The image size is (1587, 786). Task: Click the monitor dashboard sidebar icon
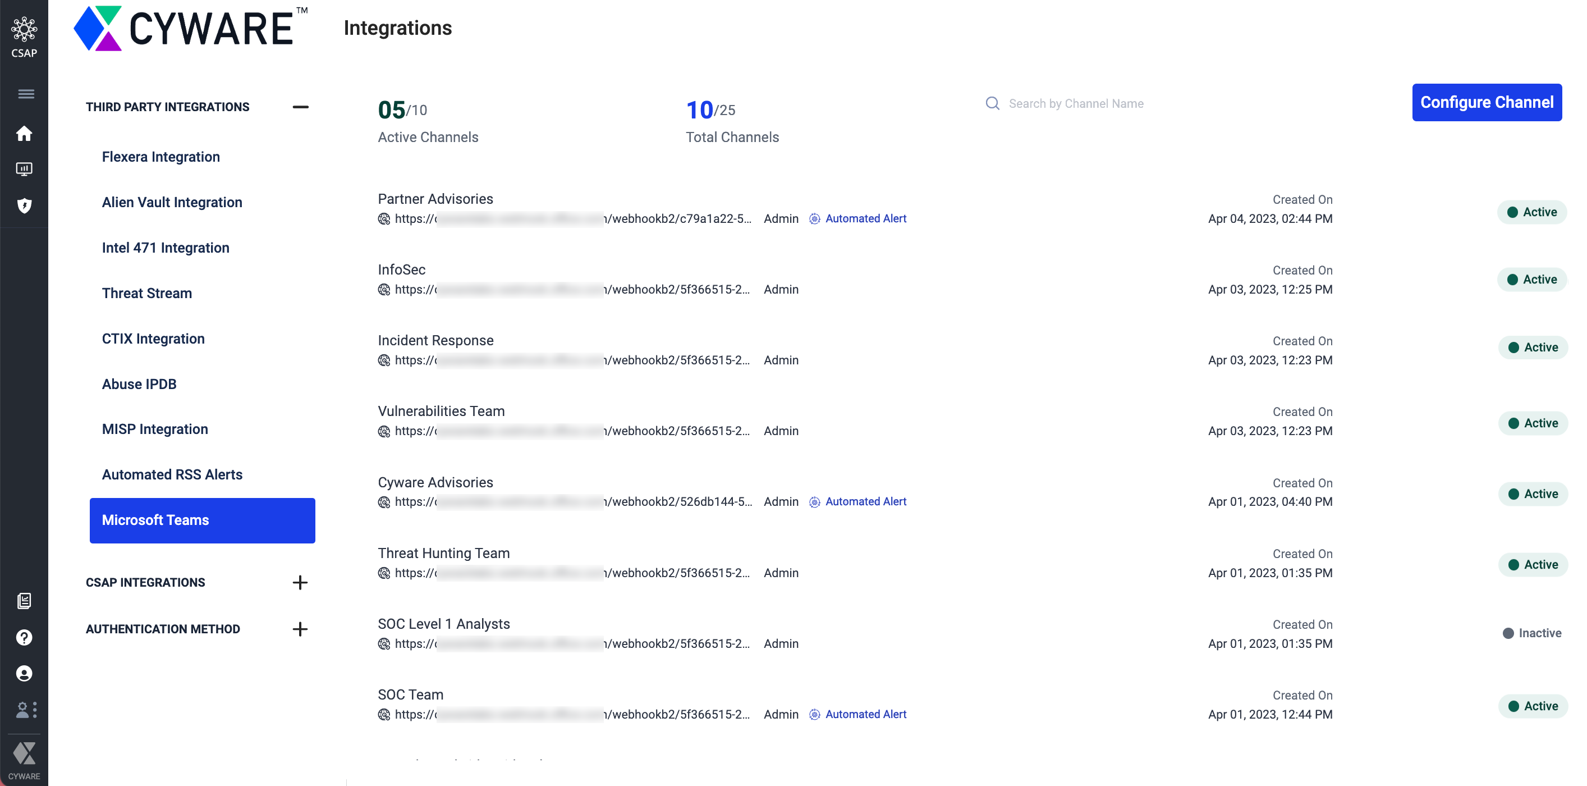coord(24,169)
